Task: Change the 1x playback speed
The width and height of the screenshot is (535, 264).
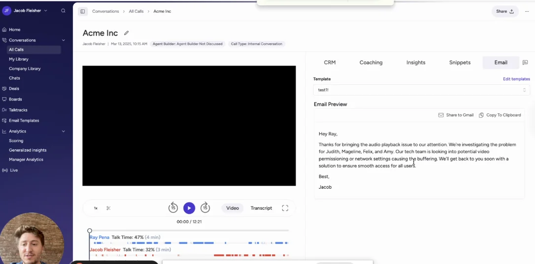Action: 96,208
